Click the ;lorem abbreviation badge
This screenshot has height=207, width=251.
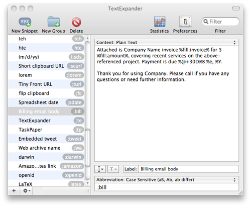pos(74,75)
